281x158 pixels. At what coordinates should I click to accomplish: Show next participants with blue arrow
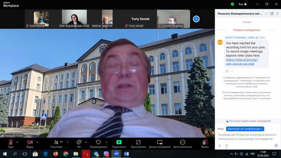(196, 19)
